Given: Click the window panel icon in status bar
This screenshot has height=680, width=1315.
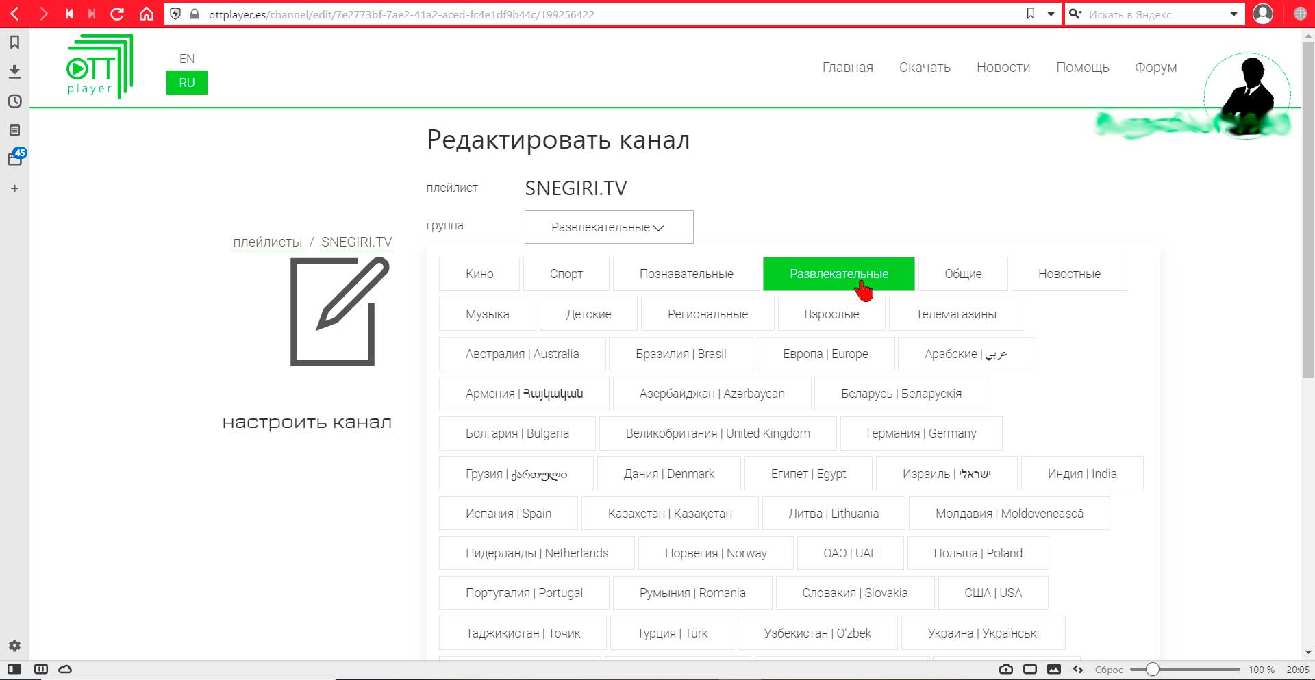Looking at the screenshot, I should [1029, 669].
